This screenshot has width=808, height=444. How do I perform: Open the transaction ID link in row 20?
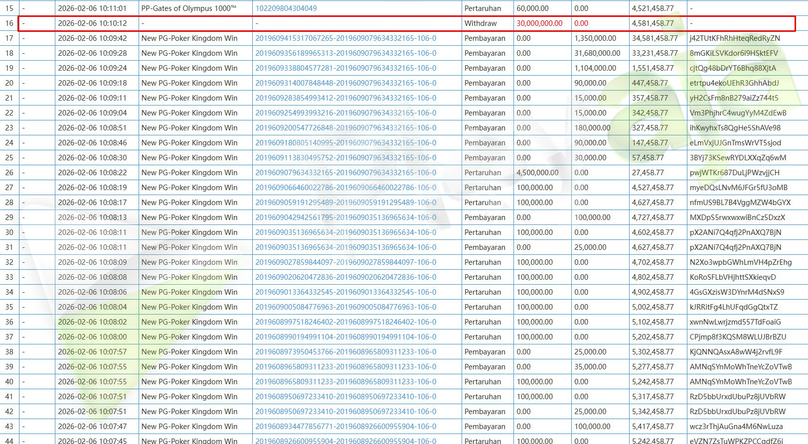pos(345,83)
